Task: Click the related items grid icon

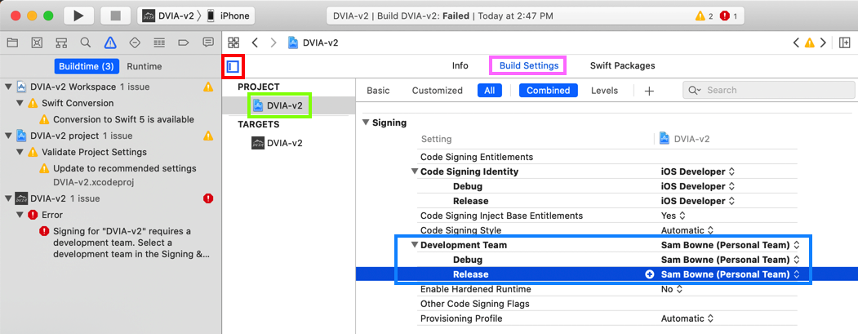Action: (233, 42)
